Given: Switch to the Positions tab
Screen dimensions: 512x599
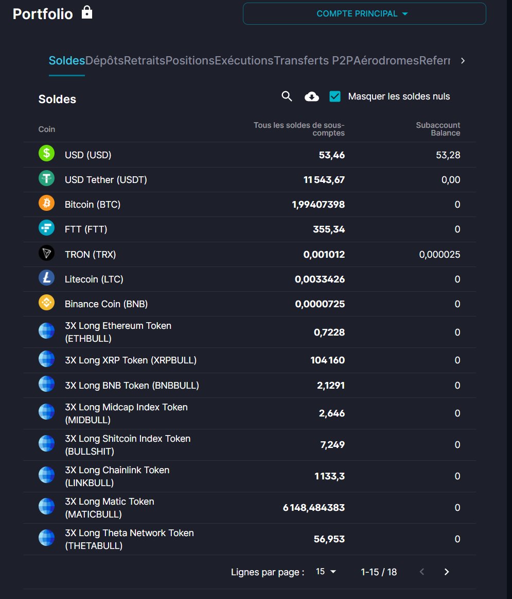Looking at the screenshot, I should pyautogui.click(x=190, y=61).
